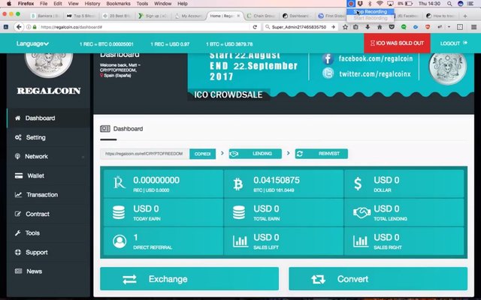The image size is (481, 300).
Task: Log out of the account
Action: (x=454, y=43)
